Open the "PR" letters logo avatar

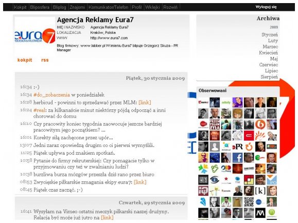[237, 147]
